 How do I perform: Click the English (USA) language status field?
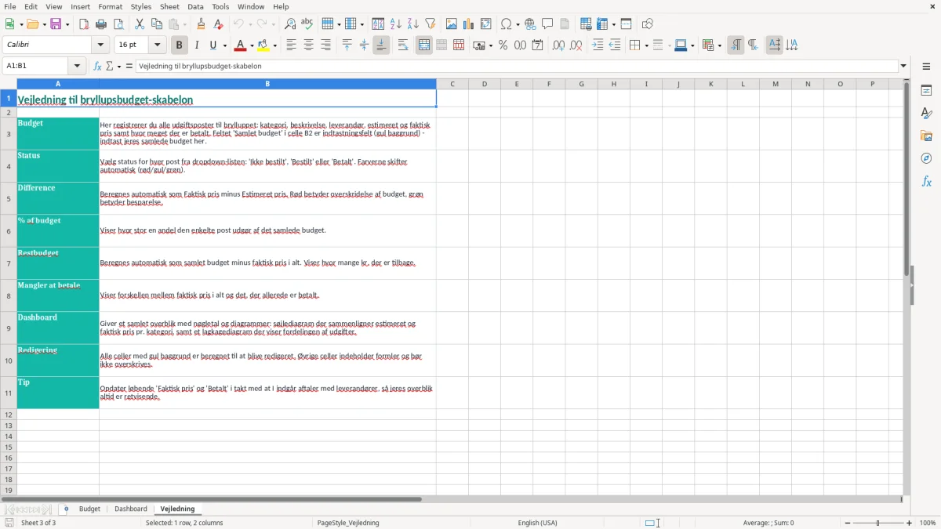click(537, 523)
